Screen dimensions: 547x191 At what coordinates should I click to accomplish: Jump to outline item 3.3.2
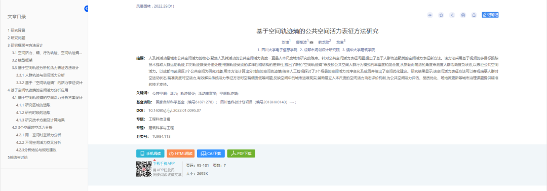pyautogui.click(x=49, y=83)
